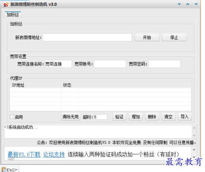Click bottom panel scrollbar down arrow
The width and height of the screenshot is (205, 172).
tap(194, 157)
